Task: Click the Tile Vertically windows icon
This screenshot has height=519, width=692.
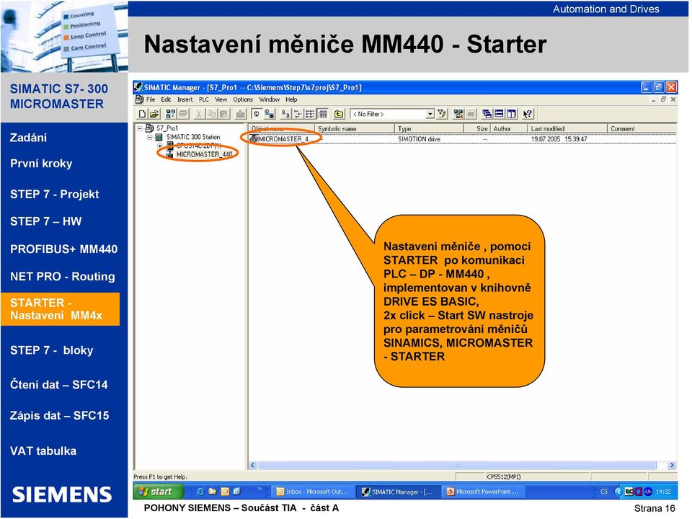Action: click(512, 115)
